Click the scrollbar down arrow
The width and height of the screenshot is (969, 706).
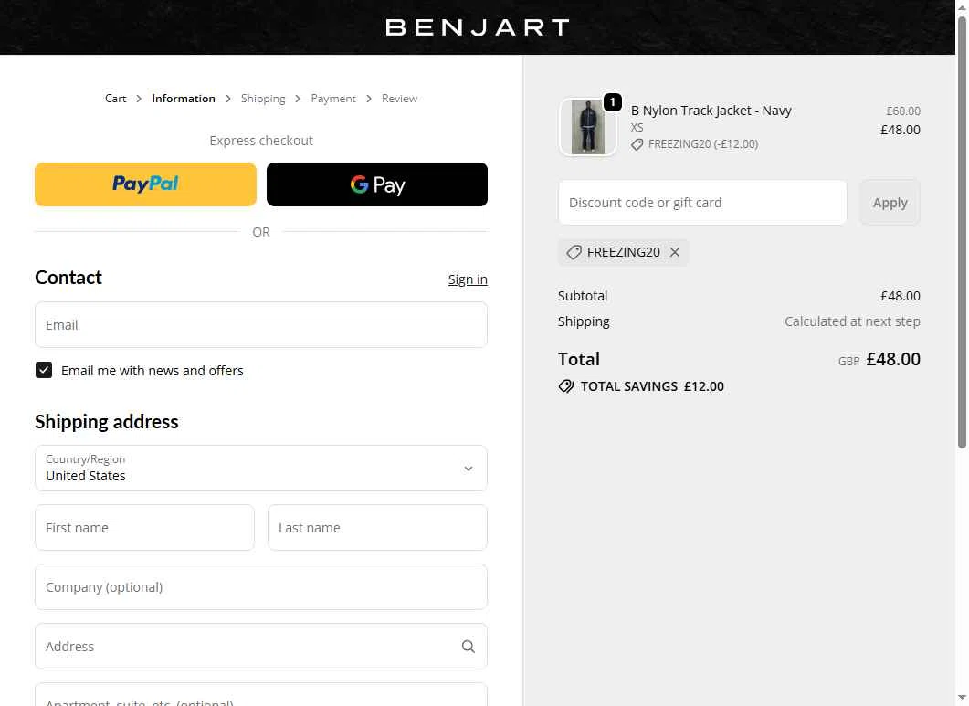pos(962,698)
